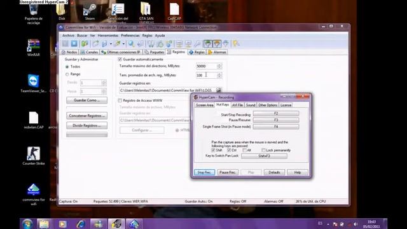Enable Registro de Acceso WWW checkbox
The height and width of the screenshot is (229, 407).
[x=120, y=101]
